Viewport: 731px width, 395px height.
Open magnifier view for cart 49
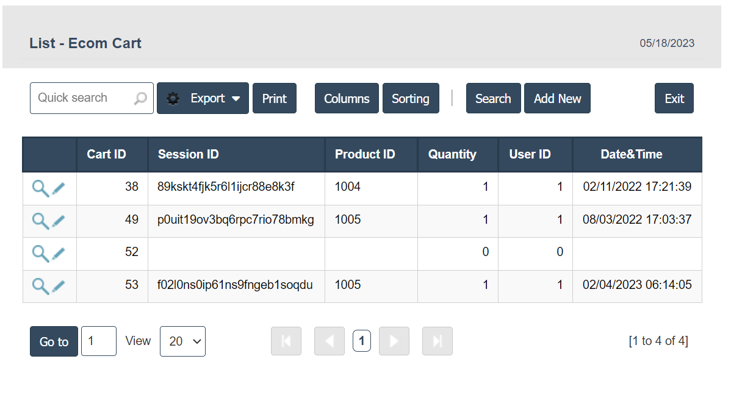click(40, 221)
